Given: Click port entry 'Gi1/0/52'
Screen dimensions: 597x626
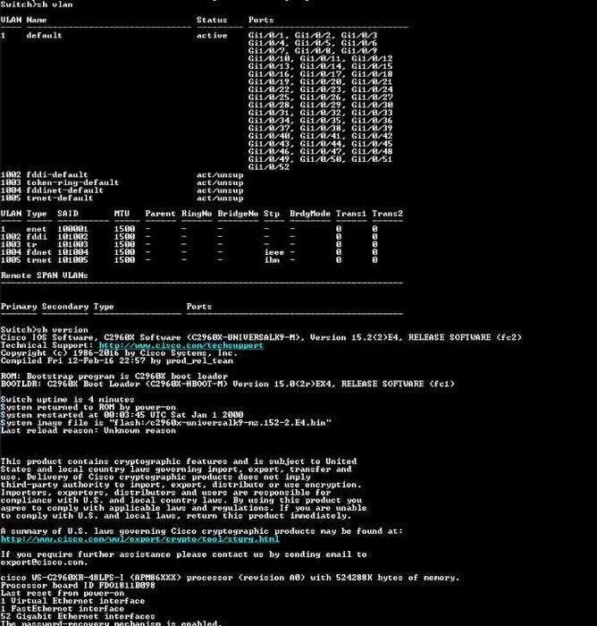Looking at the screenshot, I should pos(269,167).
